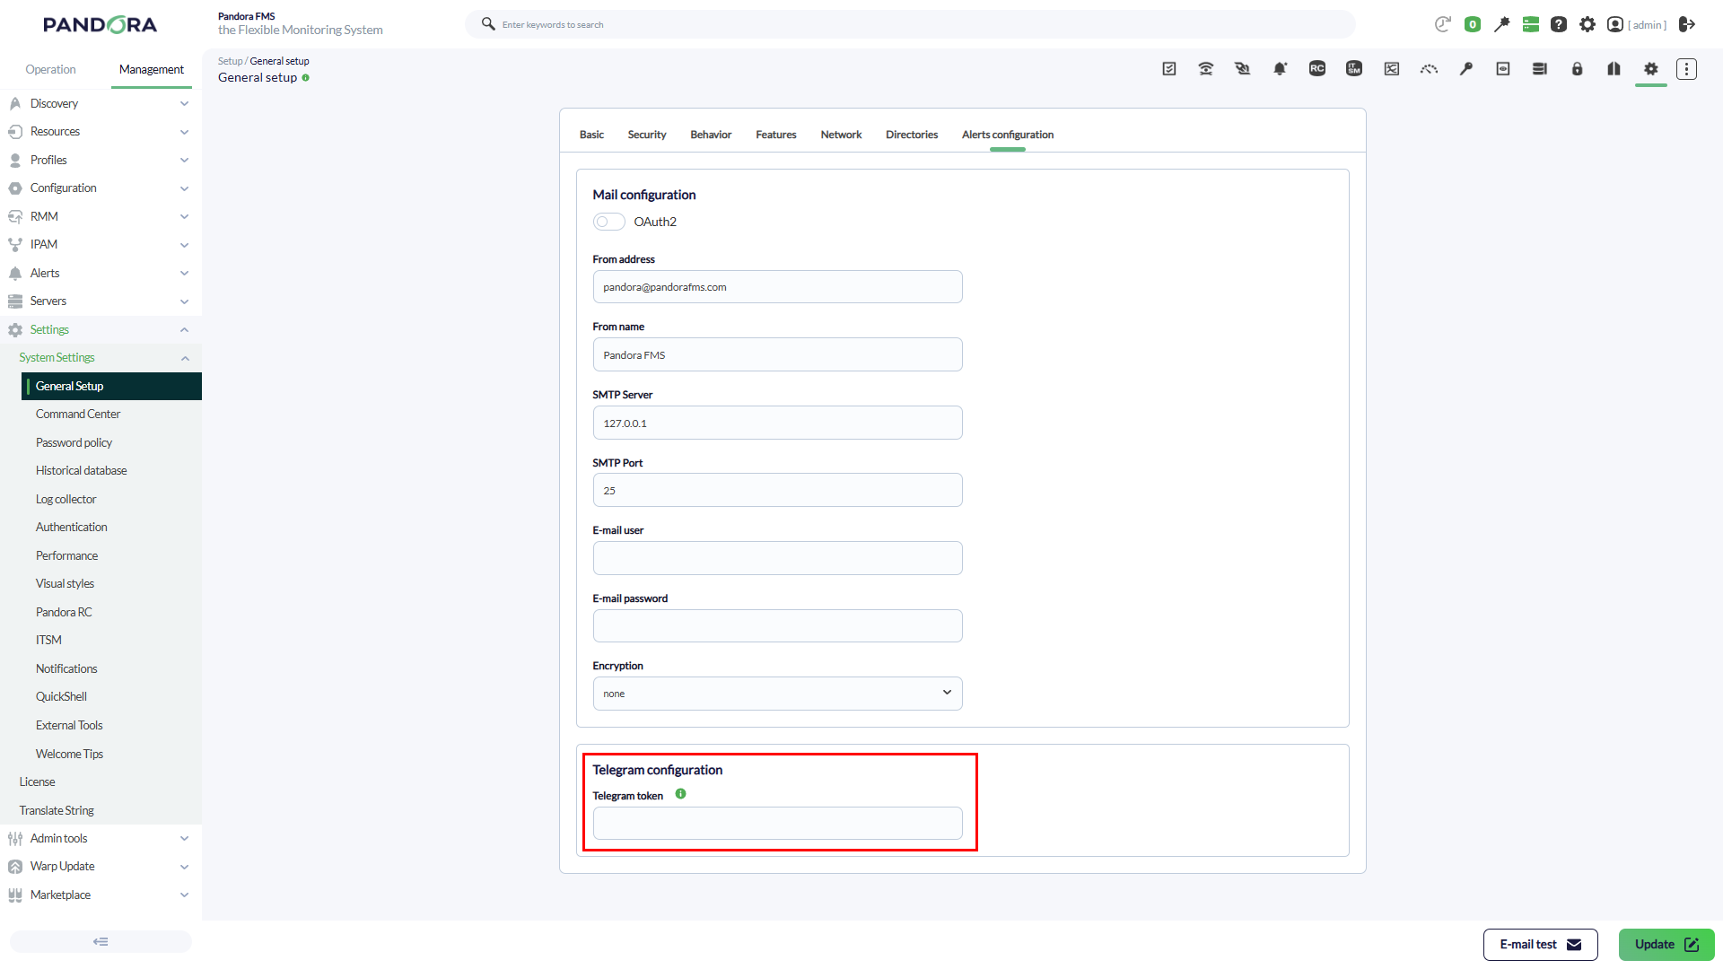Expand the Configuration menu
Image resolution: width=1723 pixels, height=969 pixels.
(101, 188)
